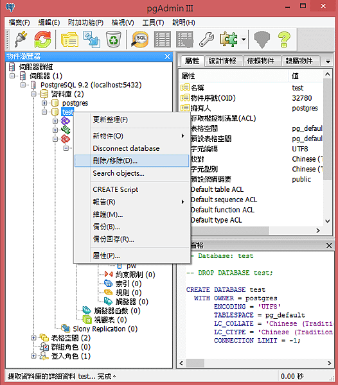Open the 檢視(V) menu

pyautogui.click(x=123, y=22)
